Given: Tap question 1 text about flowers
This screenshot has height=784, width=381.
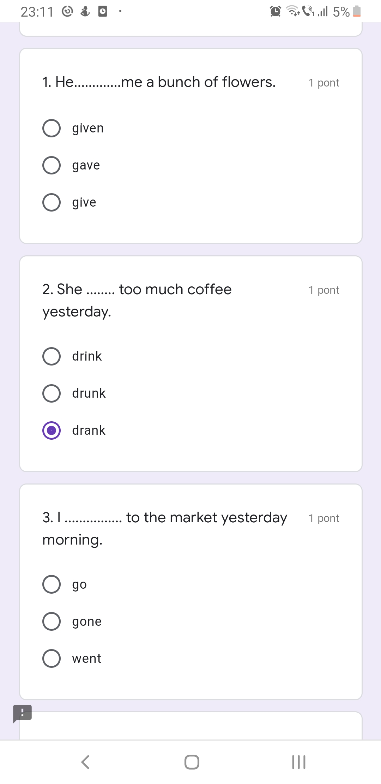Looking at the screenshot, I should pyautogui.click(x=159, y=82).
